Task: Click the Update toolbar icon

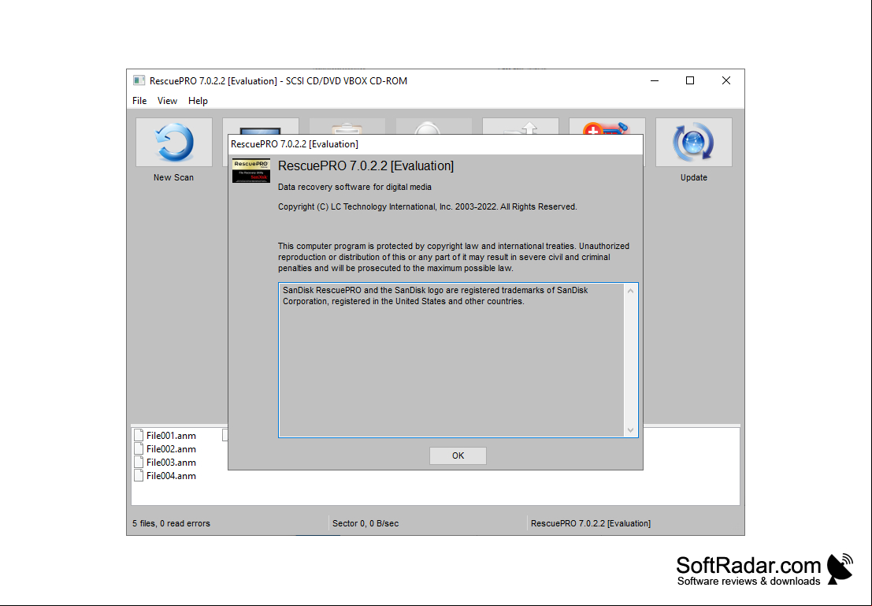Action: (x=693, y=143)
